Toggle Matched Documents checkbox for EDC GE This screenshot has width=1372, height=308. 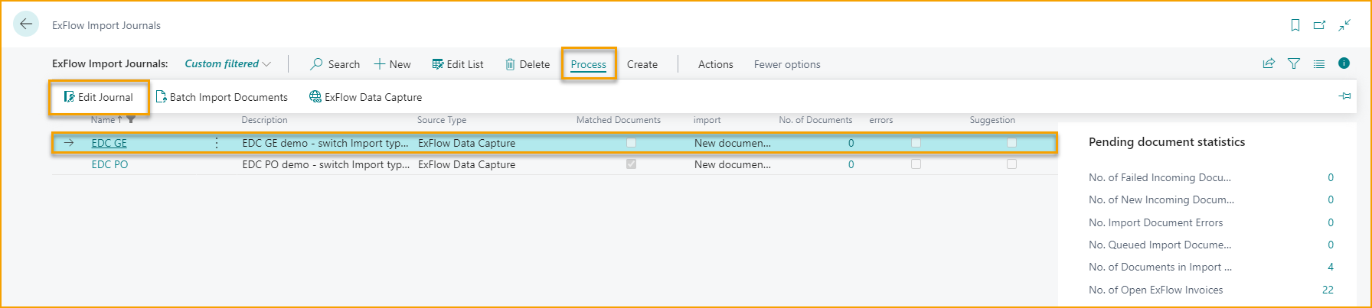(x=631, y=143)
